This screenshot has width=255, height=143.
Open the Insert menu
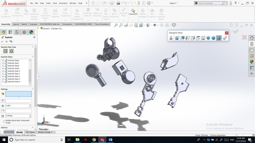[x=48, y=3]
